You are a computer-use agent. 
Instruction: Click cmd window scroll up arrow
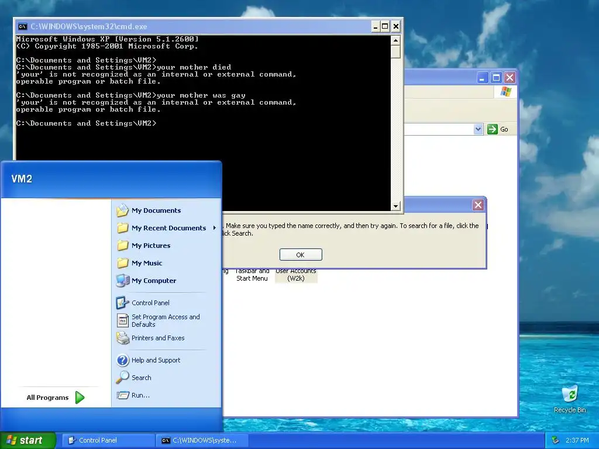click(x=395, y=40)
